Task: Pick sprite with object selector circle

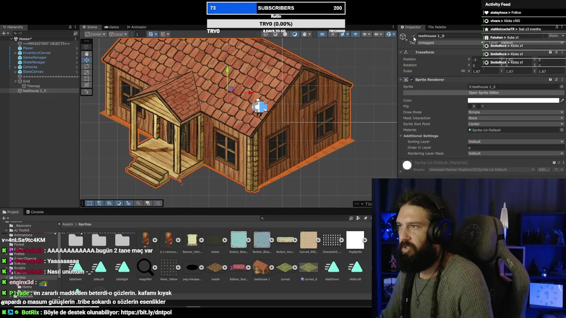Action: tap(562, 87)
